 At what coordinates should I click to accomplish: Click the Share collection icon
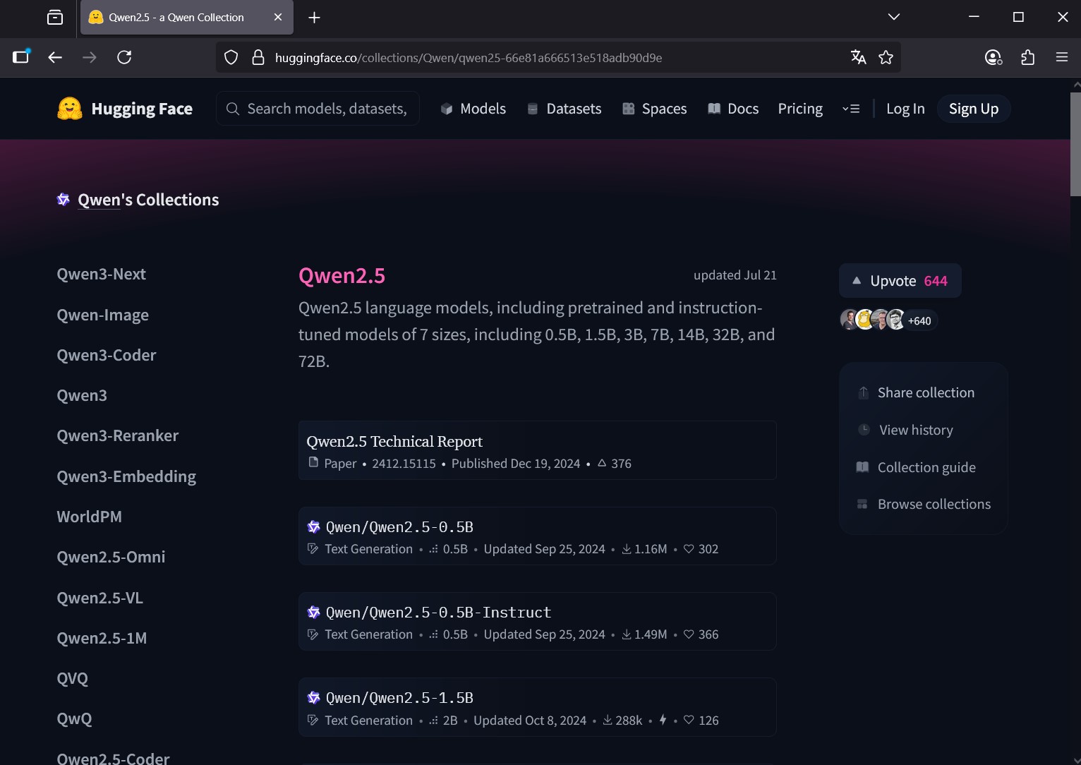(863, 393)
